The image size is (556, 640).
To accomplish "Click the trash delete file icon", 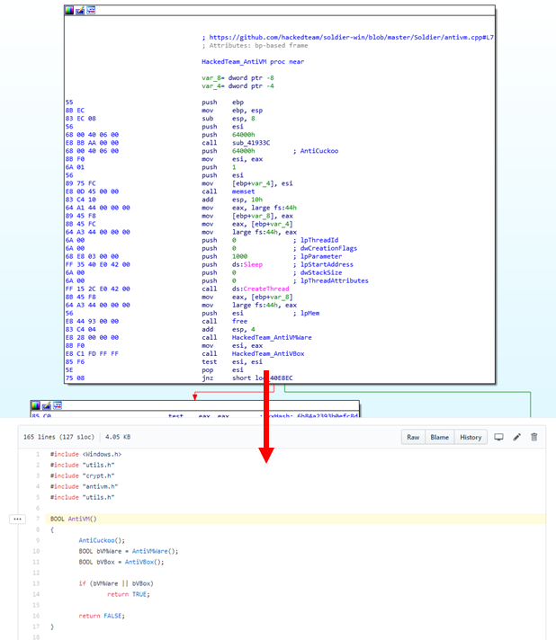I will click(534, 437).
